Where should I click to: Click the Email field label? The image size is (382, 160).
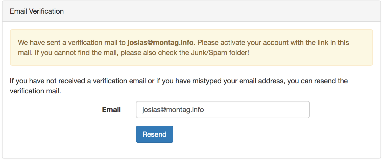tap(111, 110)
